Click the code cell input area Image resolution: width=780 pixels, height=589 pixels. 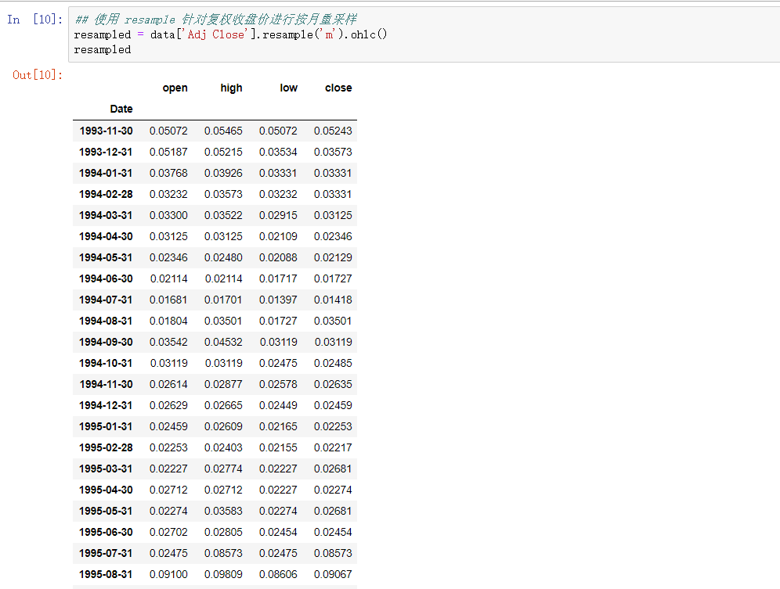424,34
